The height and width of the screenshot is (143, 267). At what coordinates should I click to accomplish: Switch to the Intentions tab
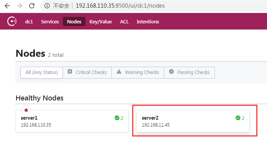point(148,21)
